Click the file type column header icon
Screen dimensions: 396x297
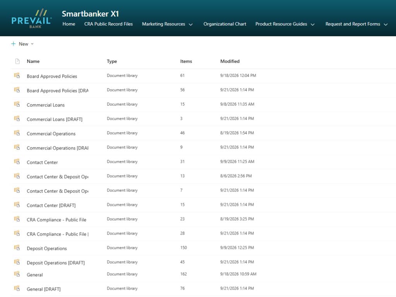[17, 61]
